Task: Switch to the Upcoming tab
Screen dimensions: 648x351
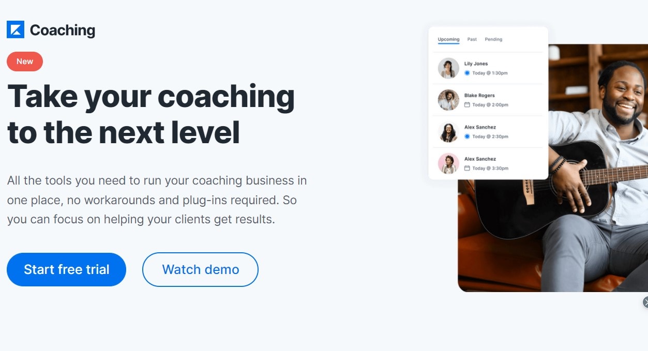Action: point(448,39)
